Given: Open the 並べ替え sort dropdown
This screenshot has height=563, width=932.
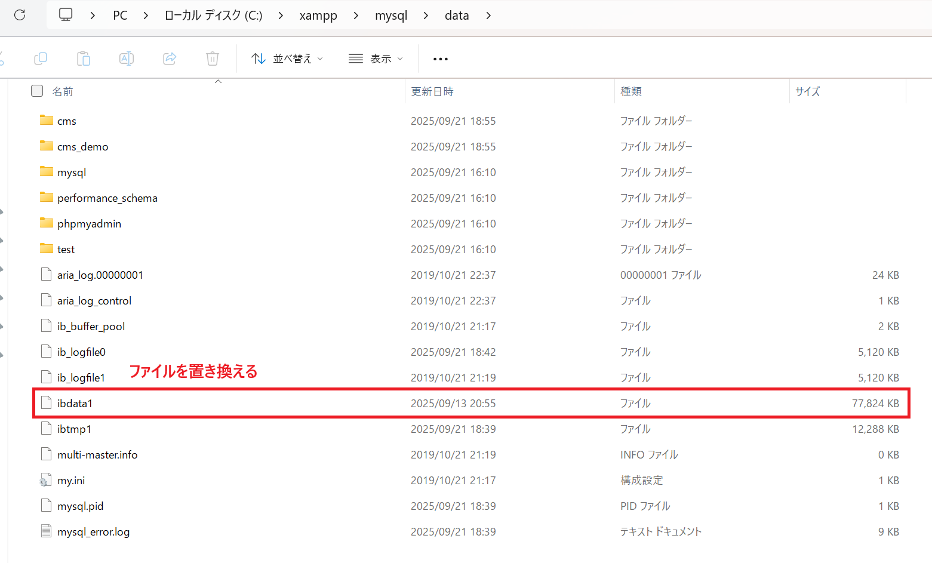Looking at the screenshot, I should click(x=287, y=59).
